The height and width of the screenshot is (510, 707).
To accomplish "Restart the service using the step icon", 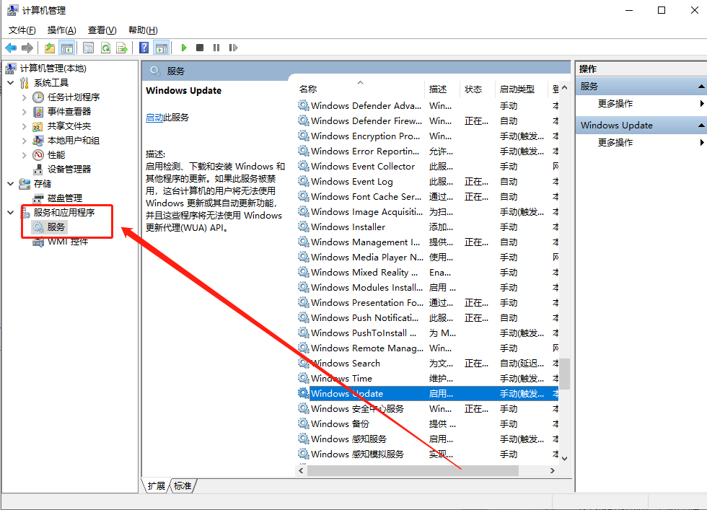I will 234,47.
